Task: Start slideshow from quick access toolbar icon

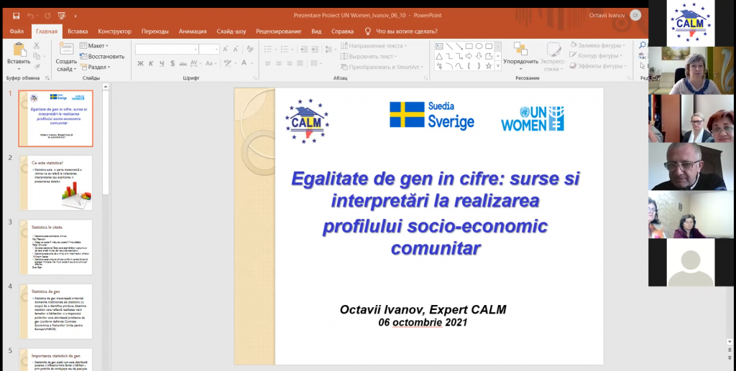Action: [62, 16]
